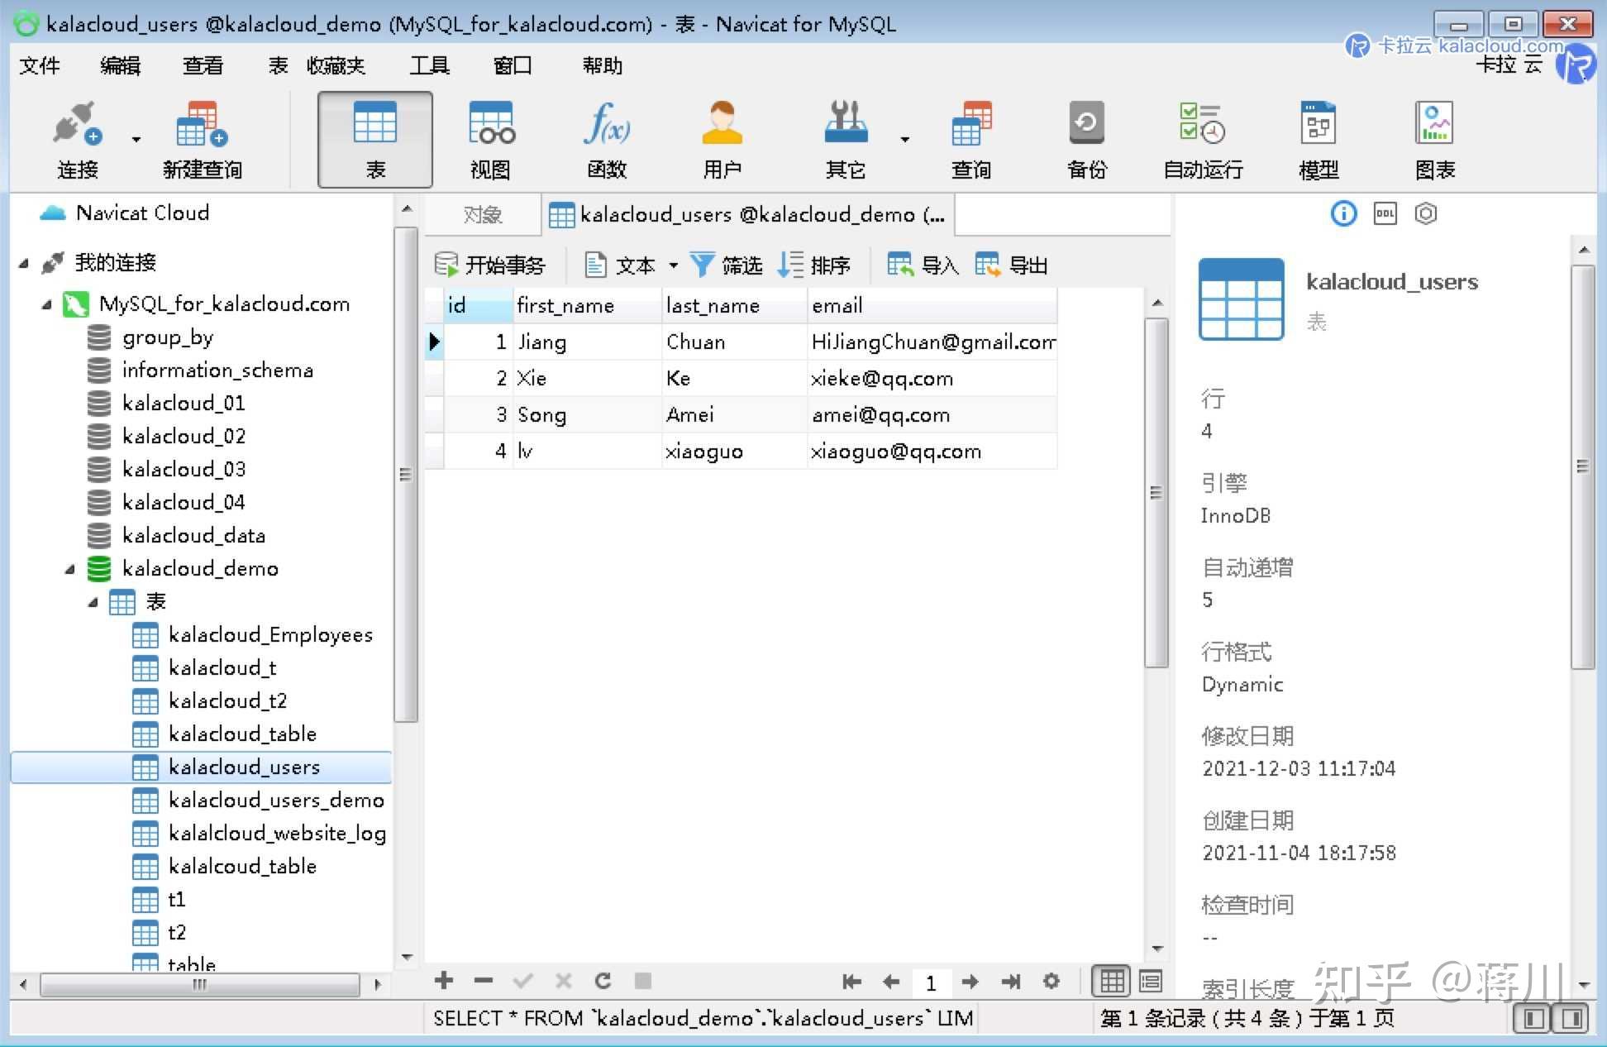
Task: Toggle the right info pane visibility
Action: click(x=1571, y=1018)
